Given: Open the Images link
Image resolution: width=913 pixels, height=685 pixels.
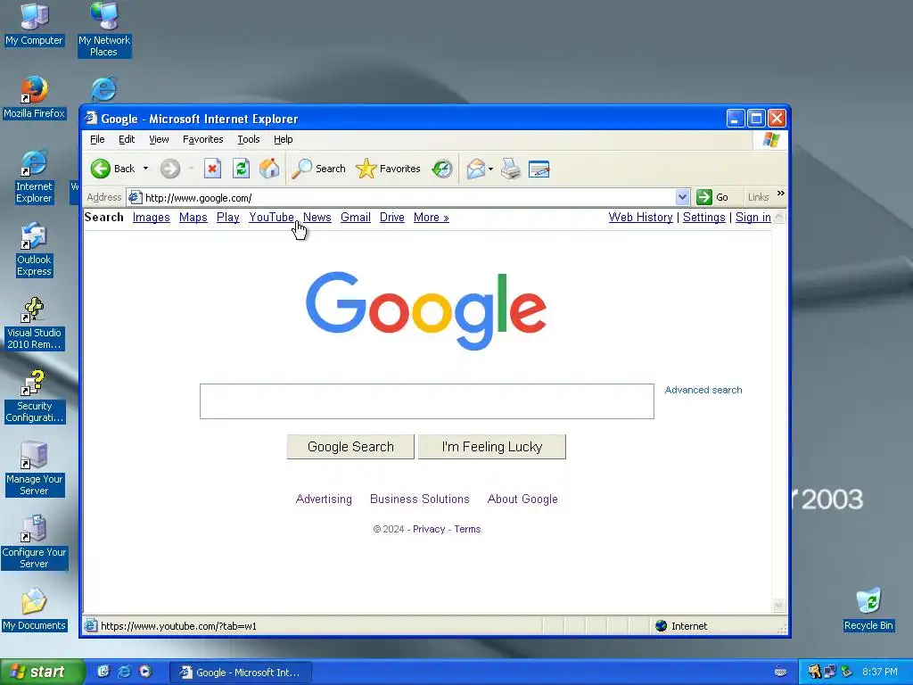Looking at the screenshot, I should (151, 218).
